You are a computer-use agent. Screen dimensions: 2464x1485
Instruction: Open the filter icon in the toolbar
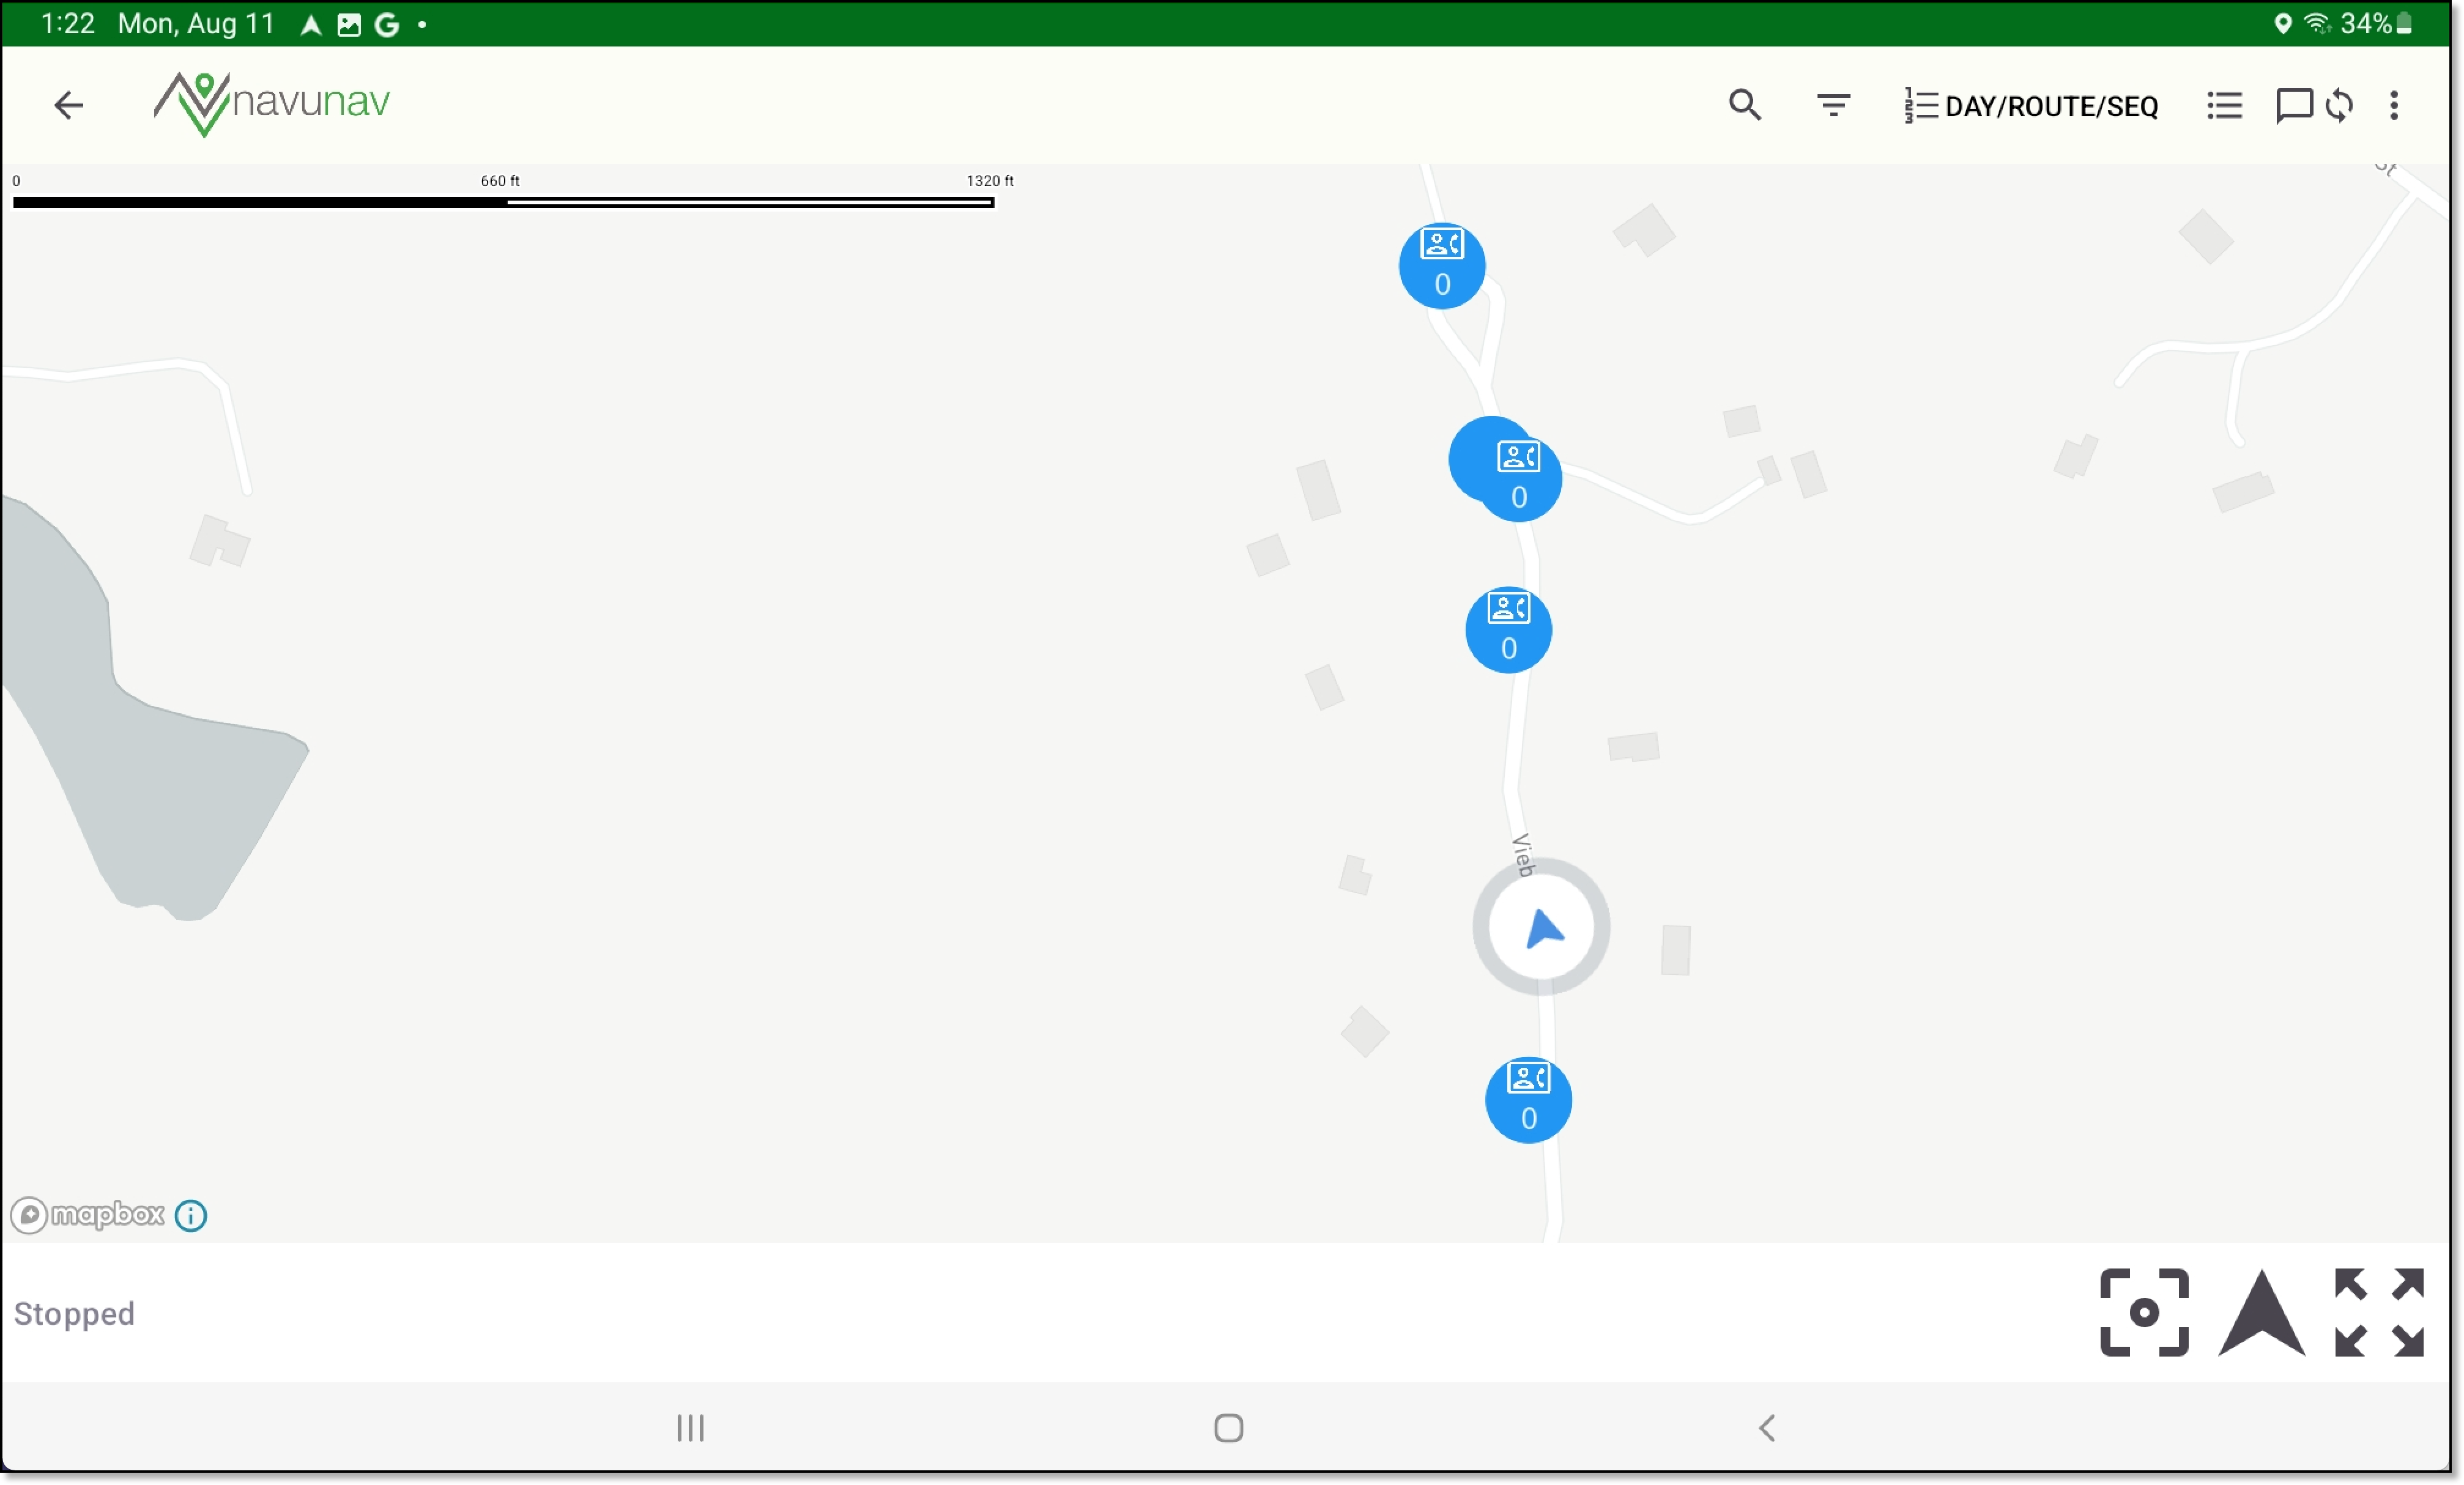click(x=1833, y=105)
